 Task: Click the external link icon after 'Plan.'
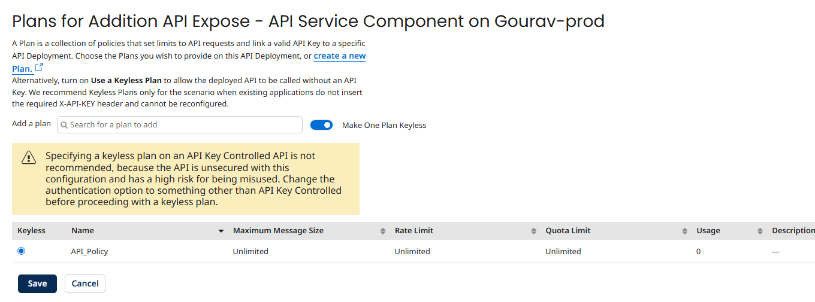(x=39, y=68)
